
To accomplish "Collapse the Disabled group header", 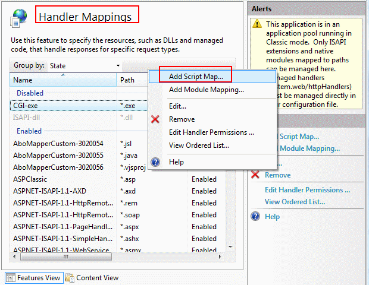I will pyautogui.click(x=30, y=93).
